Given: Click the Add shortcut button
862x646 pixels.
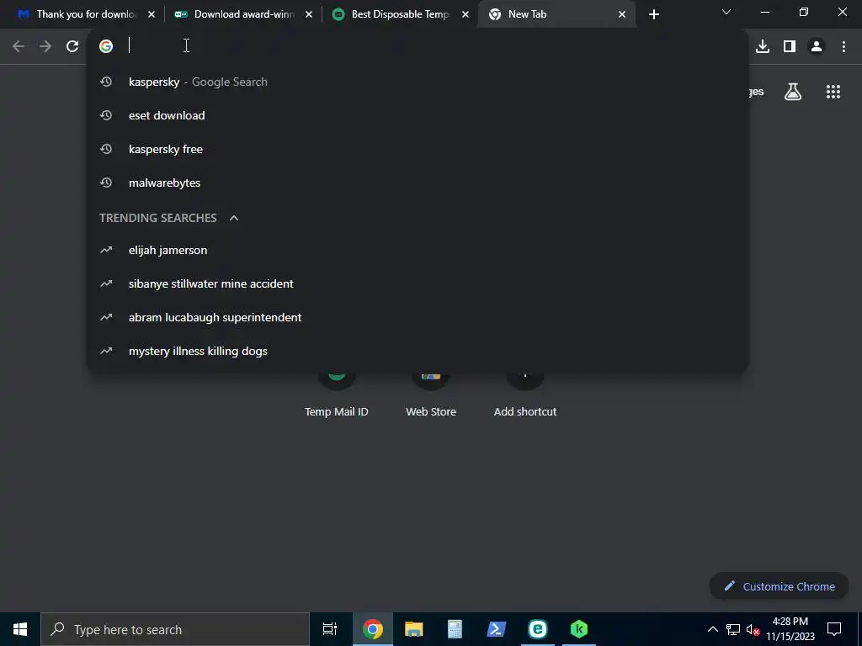Looking at the screenshot, I should tap(525, 395).
